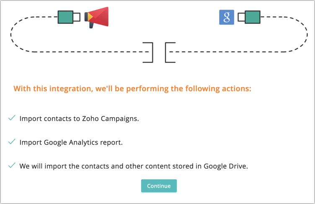The width and height of the screenshot is (315, 204).
Task: Click the orange integration actions heading
Action: (x=132, y=89)
